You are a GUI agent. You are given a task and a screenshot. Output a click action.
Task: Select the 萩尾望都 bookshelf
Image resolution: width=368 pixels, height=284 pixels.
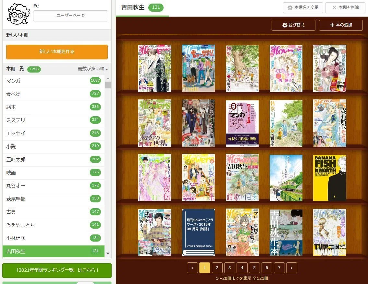pos(54,199)
